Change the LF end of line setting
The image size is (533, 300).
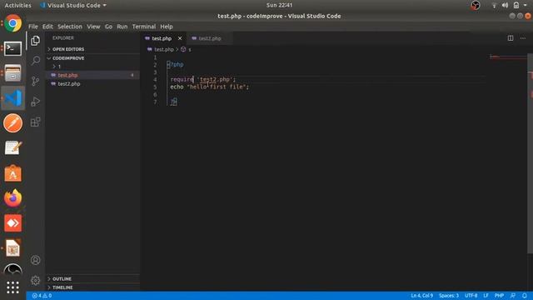(x=486, y=296)
